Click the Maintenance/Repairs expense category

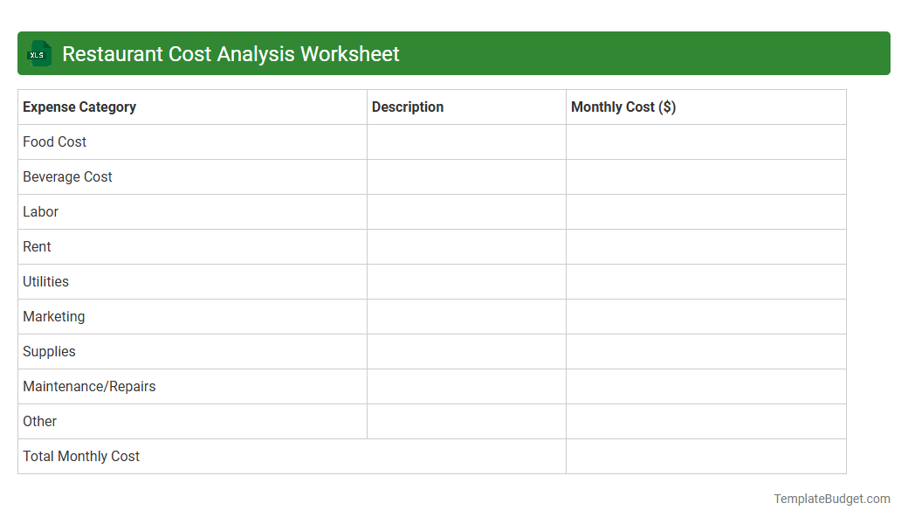89,386
